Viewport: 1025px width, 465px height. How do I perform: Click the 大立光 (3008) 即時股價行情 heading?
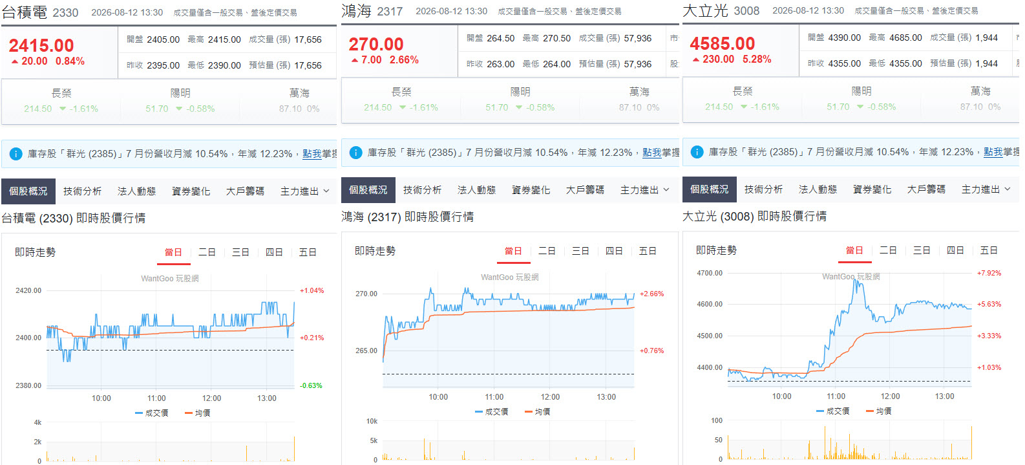[755, 217]
